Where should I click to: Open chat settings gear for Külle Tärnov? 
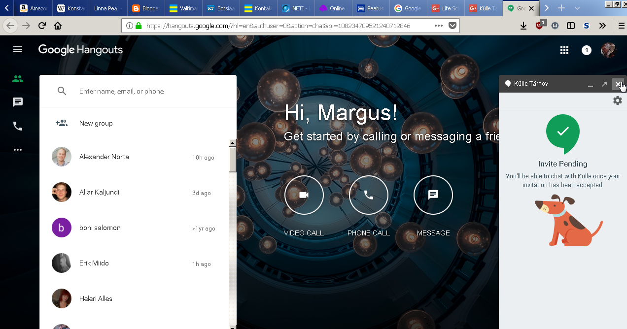617,100
